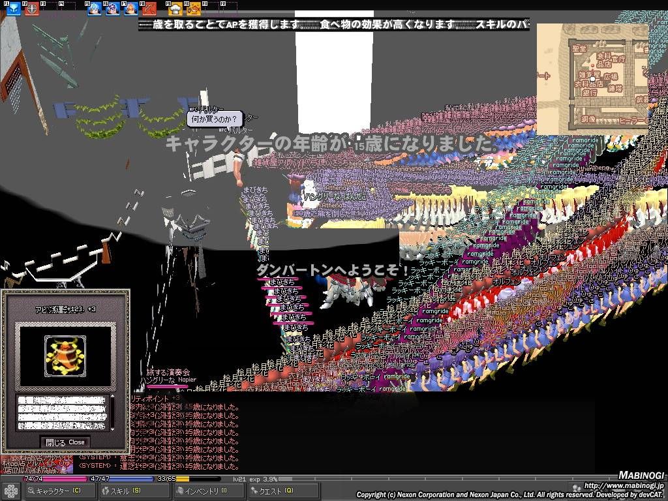
Task: Use the chef hat cooking skill in slot F9
Action: 175,8
